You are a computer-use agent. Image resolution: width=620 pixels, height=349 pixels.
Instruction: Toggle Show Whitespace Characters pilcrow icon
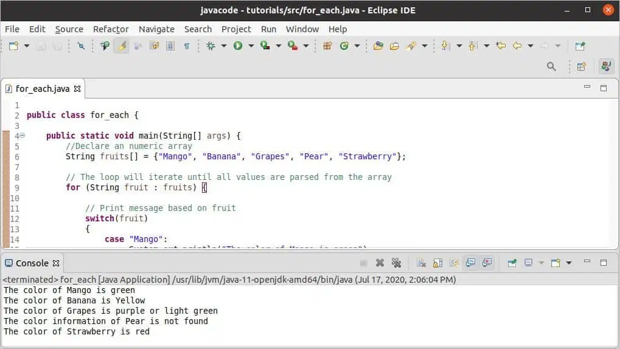coord(187,46)
